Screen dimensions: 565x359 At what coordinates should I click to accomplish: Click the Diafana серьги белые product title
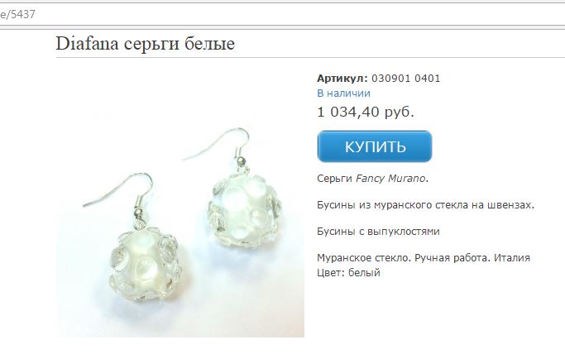click(146, 44)
